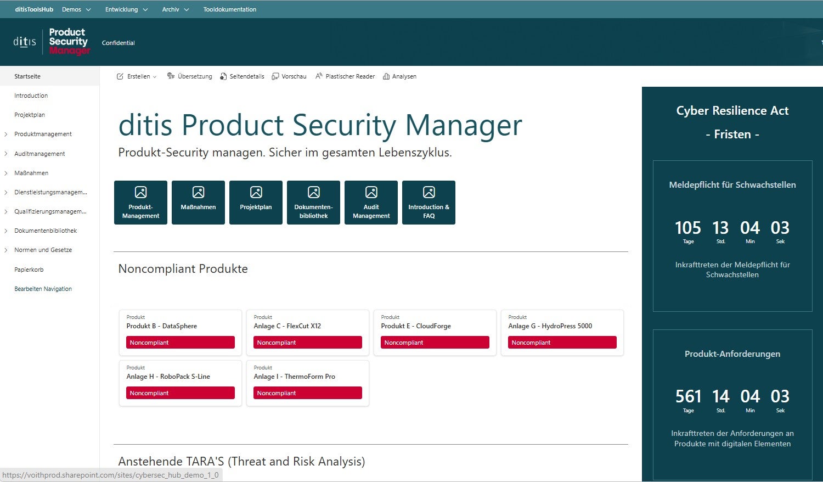Click the Anstehende TARA'S section heading
Image resolution: width=823 pixels, height=482 pixels.
[x=242, y=462]
